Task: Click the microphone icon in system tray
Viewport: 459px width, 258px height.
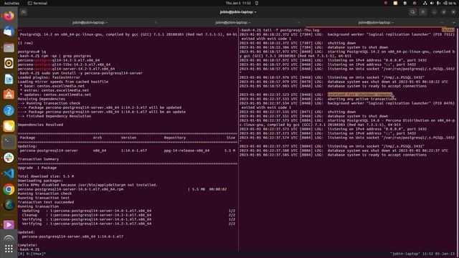Action: [x=438, y=3]
